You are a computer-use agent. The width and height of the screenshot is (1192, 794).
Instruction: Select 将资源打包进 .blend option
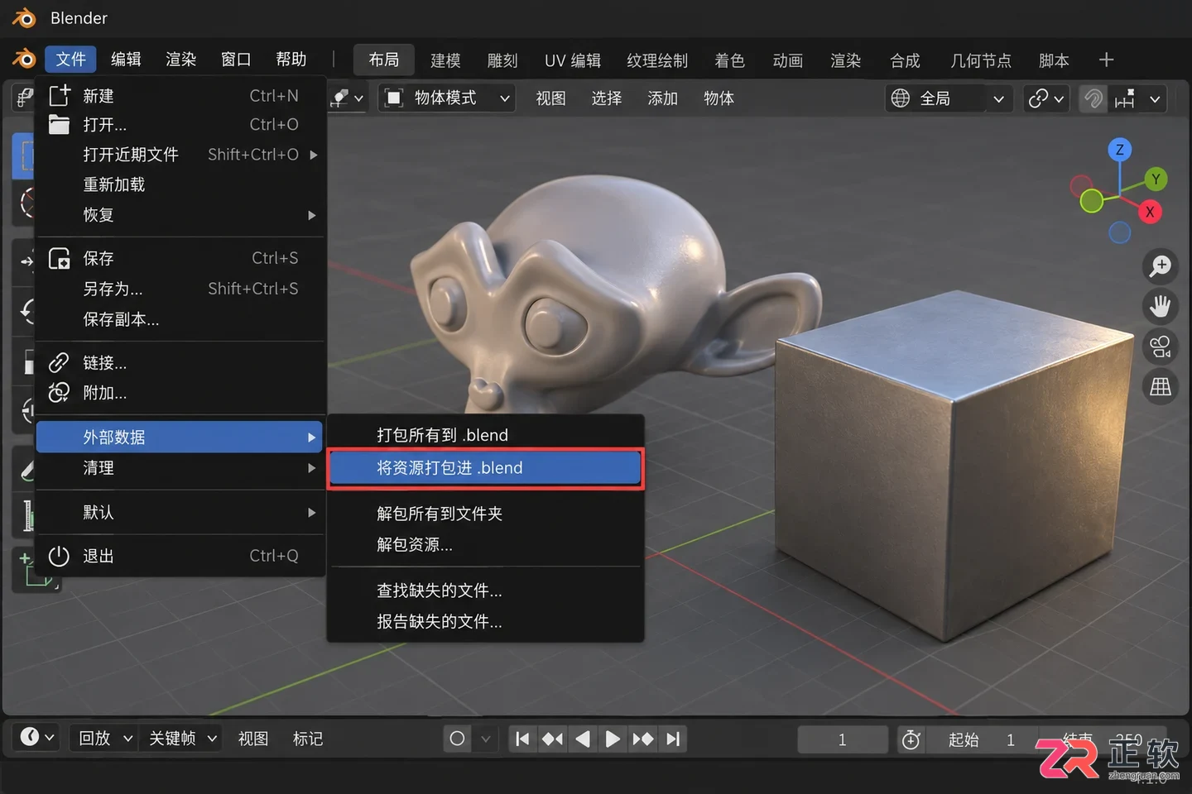485,468
